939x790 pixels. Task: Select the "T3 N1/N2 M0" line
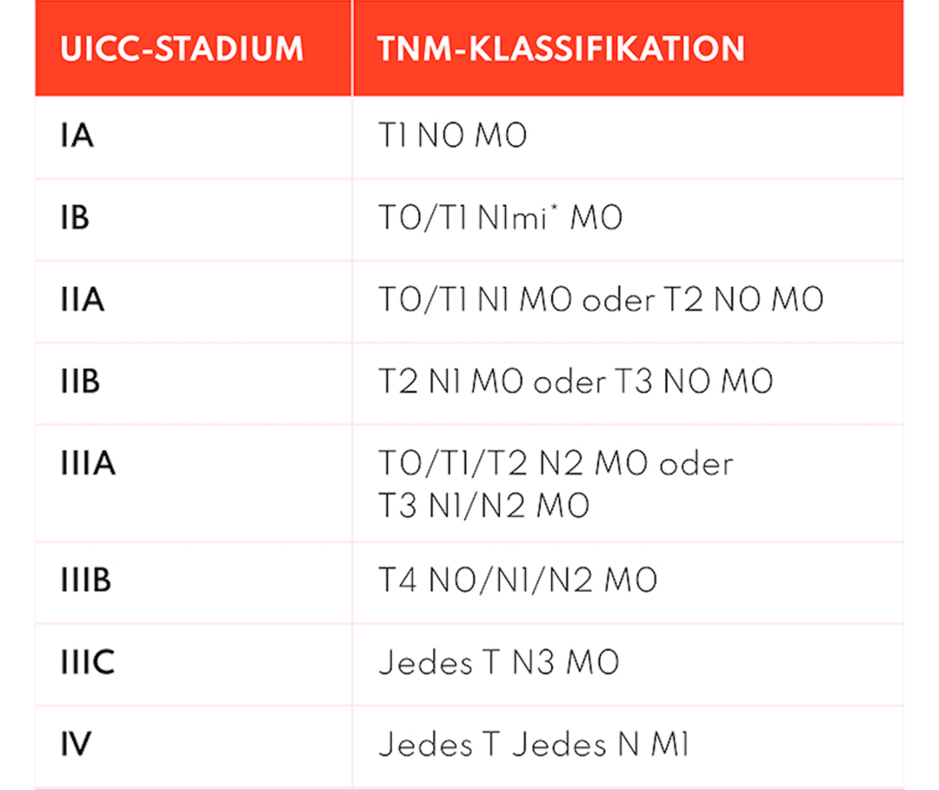click(x=483, y=505)
